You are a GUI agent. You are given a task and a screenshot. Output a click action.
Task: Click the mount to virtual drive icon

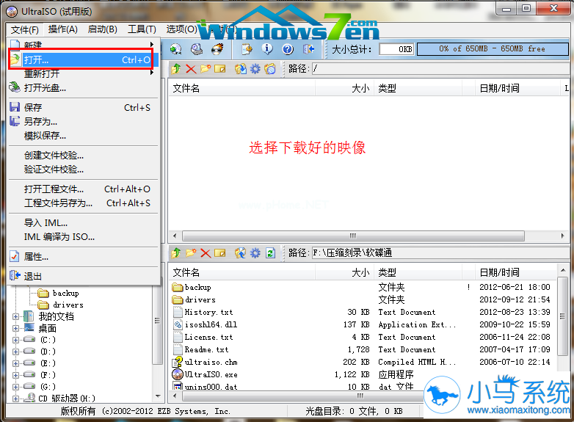pyautogui.click(x=197, y=49)
